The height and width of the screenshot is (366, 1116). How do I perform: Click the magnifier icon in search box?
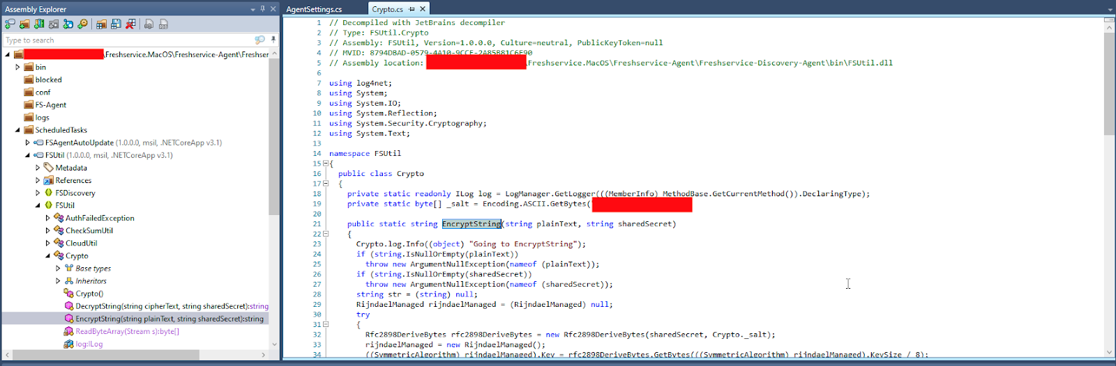point(259,40)
